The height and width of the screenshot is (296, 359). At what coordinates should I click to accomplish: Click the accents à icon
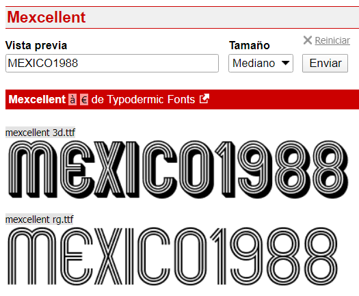coord(72,100)
